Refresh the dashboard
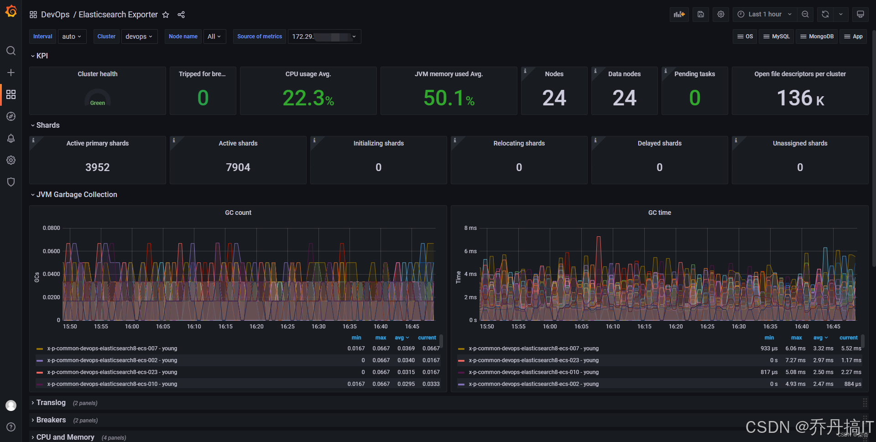Viewport: 876px width, 442px height. coord(825,14)
